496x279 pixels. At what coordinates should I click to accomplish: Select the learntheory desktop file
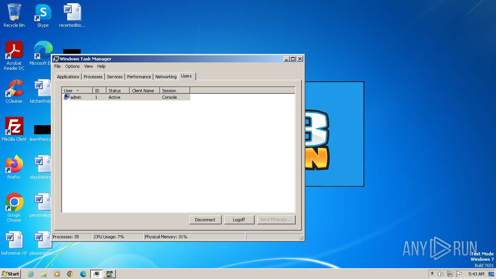click(41, 133)
